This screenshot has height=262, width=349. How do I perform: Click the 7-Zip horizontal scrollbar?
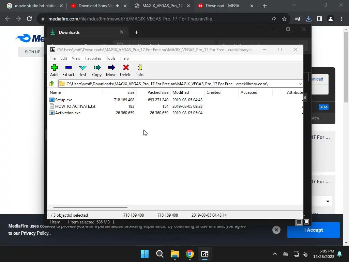pyautogui.click(x=90, y=207)
